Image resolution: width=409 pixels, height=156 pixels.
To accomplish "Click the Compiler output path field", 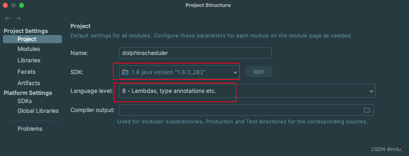I will (x=246, y=110).
